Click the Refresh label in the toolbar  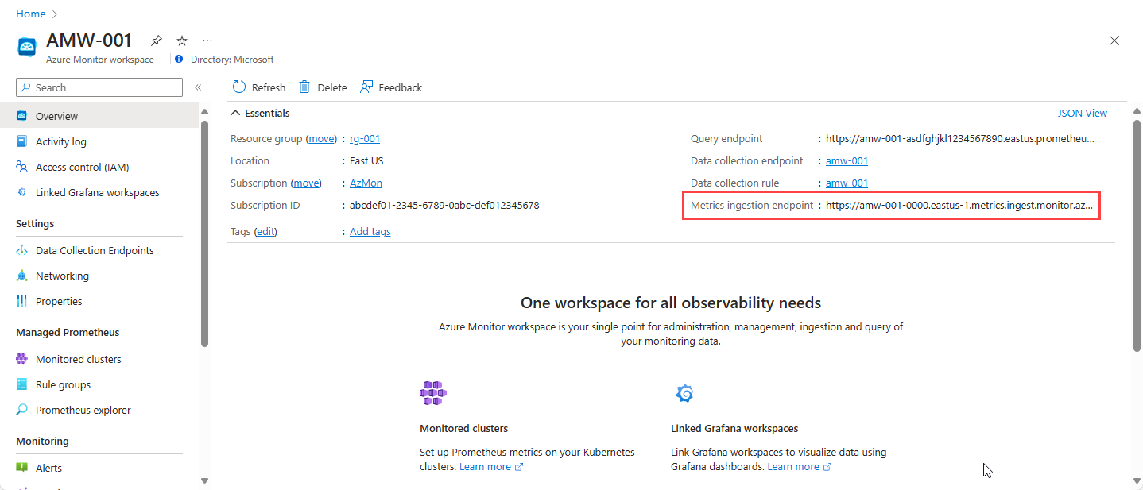pyautogui.click(x=269, y=87)
